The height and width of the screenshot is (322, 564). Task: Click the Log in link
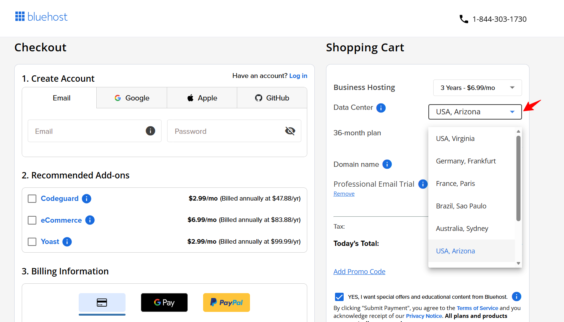tap(298, 76)
